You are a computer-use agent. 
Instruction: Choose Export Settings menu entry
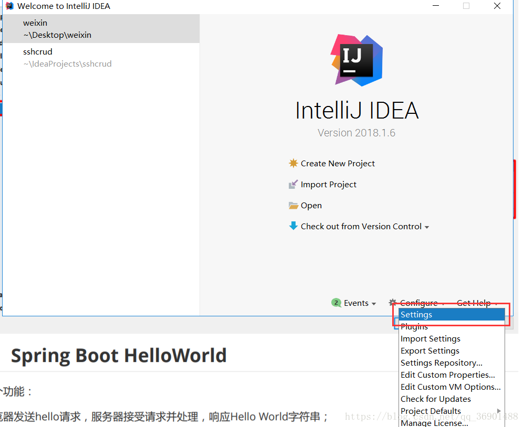452,350
